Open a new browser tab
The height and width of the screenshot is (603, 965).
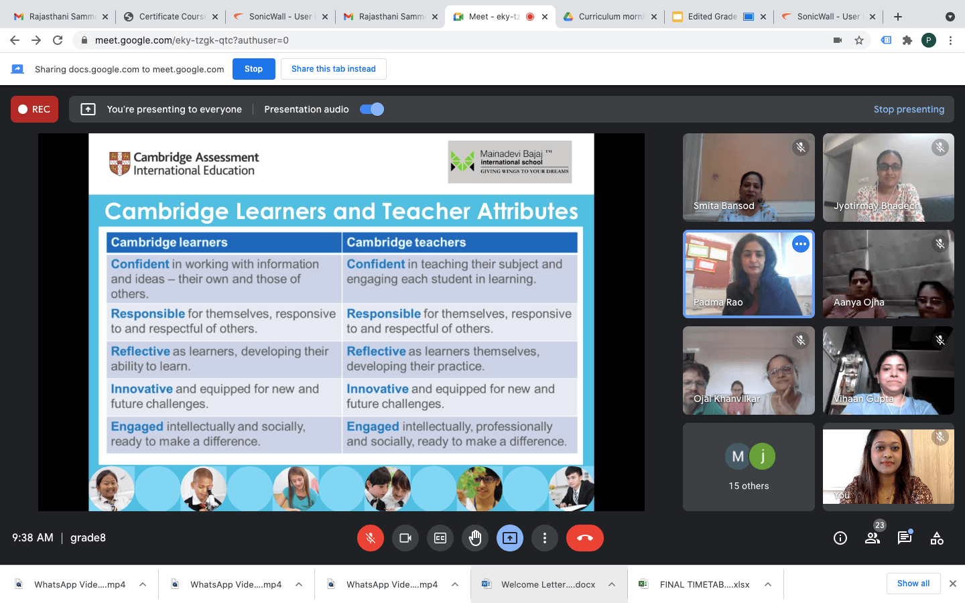(898, 17)
